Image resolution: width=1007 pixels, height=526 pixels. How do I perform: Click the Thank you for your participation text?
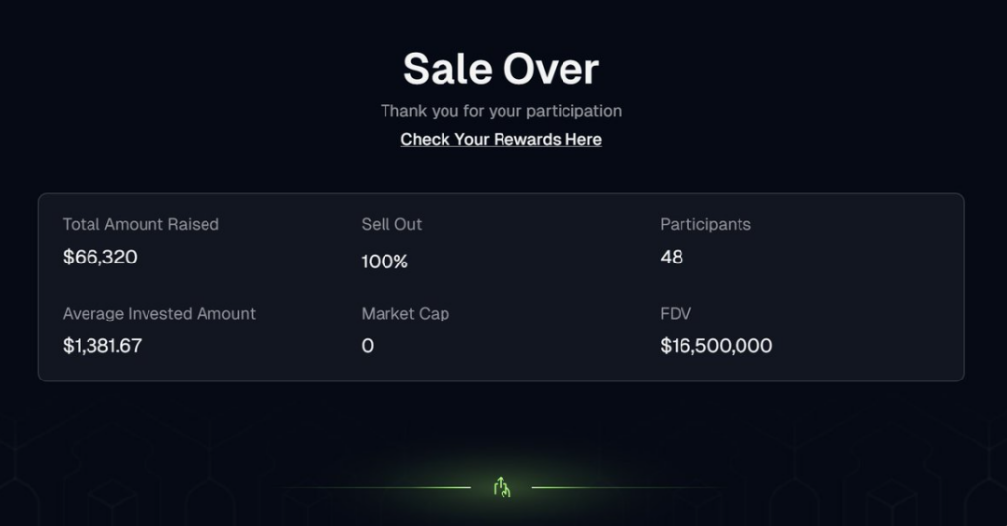[501, 111]
